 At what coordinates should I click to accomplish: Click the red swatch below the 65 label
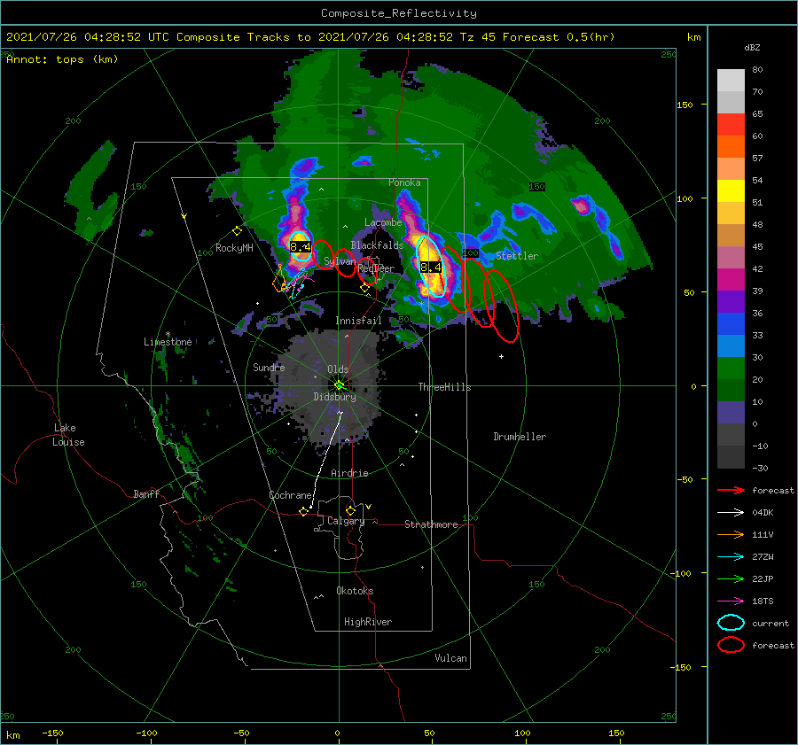pyautogui.click(x=731, y=124)
